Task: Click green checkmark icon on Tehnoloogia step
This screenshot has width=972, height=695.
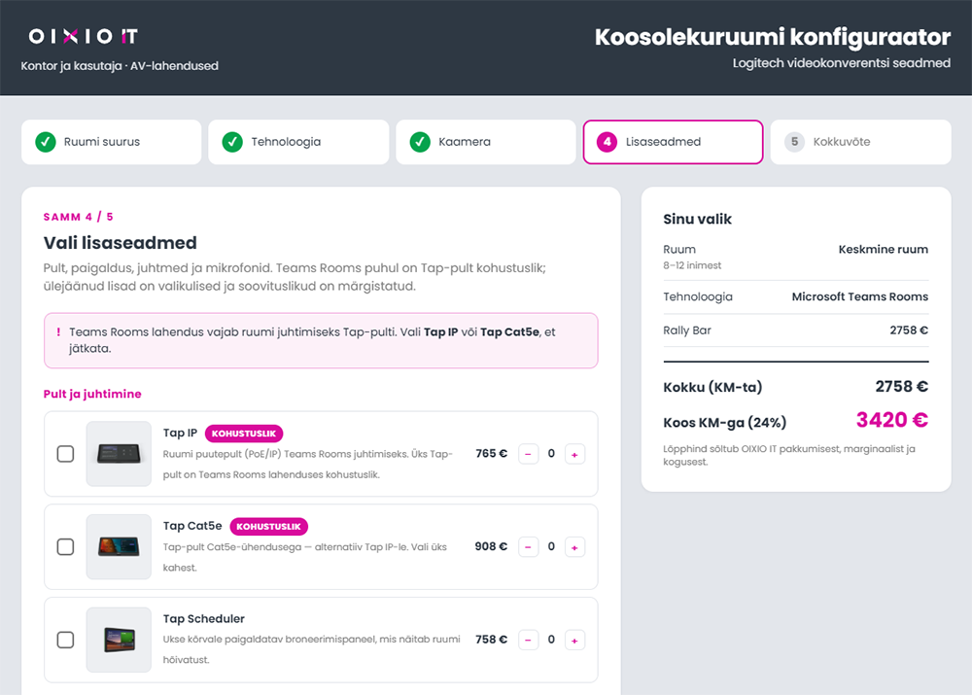Action: [x=232, y=142]
